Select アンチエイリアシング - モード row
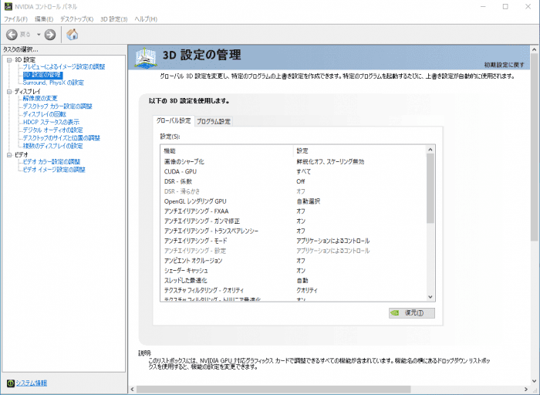540x395 pixels. point(292,241)
